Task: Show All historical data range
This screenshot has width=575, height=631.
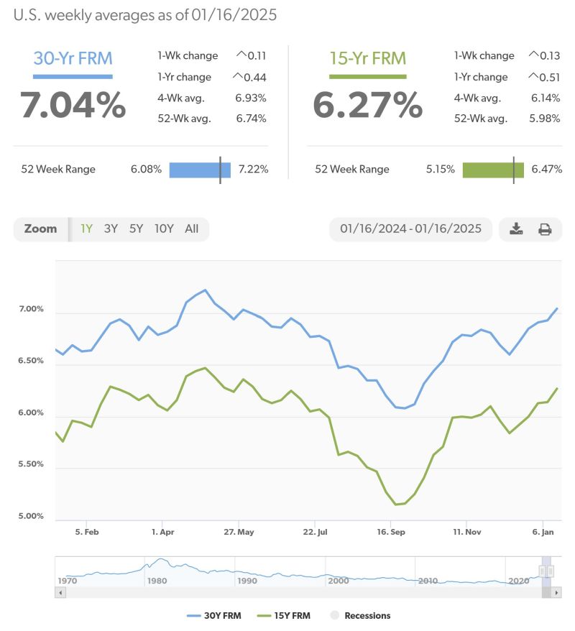Action: coord(191,229)
